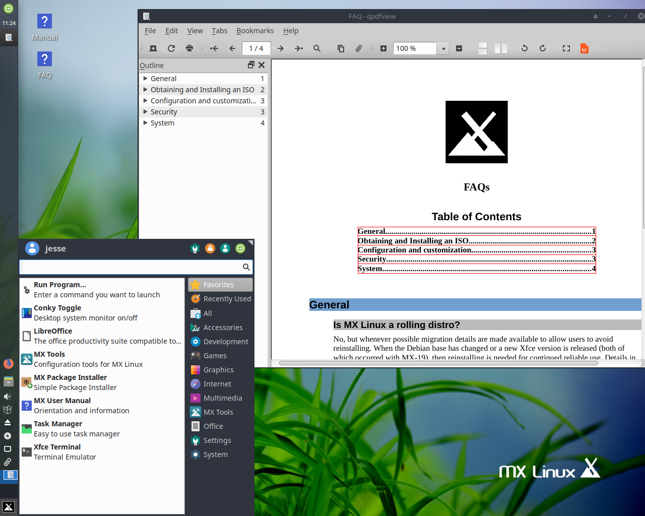Open the View menu
Screen dimensions: 645x516
195,31
